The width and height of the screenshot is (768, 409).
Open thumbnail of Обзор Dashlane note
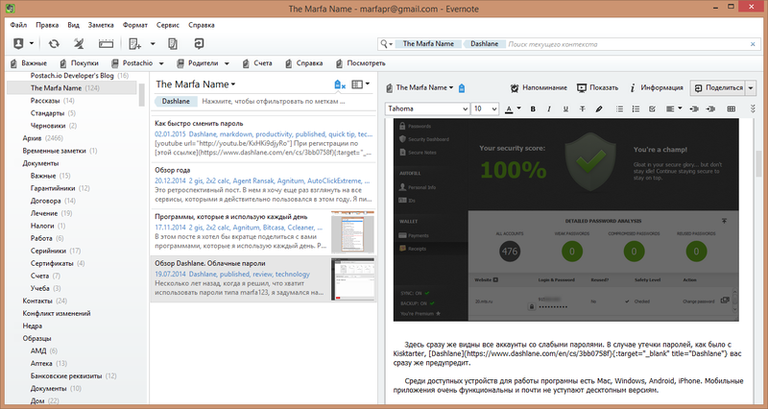(352, 279)
